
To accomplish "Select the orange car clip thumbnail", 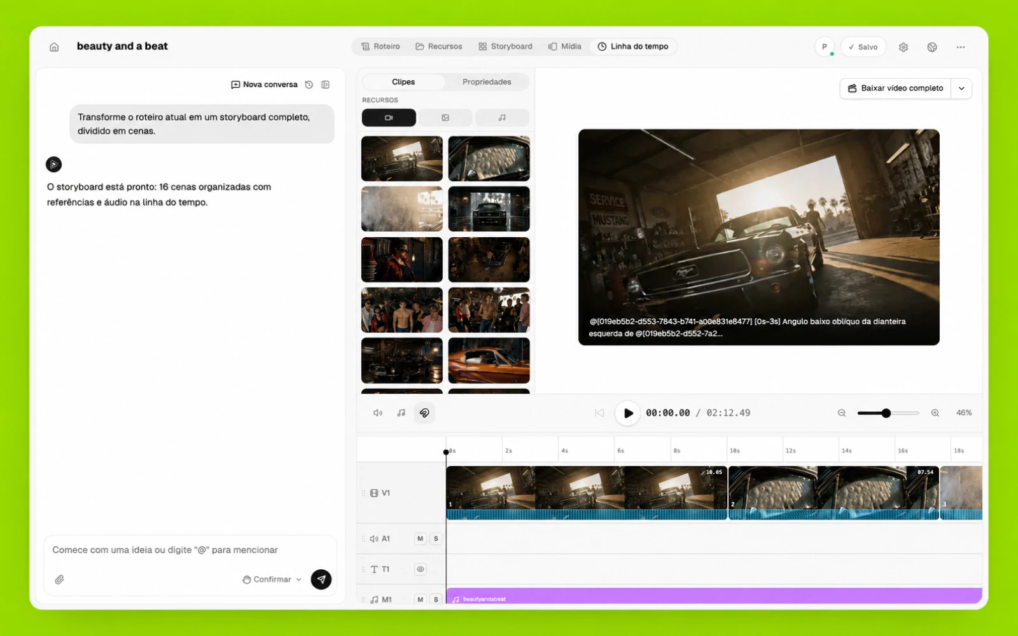I will point(489,361).
